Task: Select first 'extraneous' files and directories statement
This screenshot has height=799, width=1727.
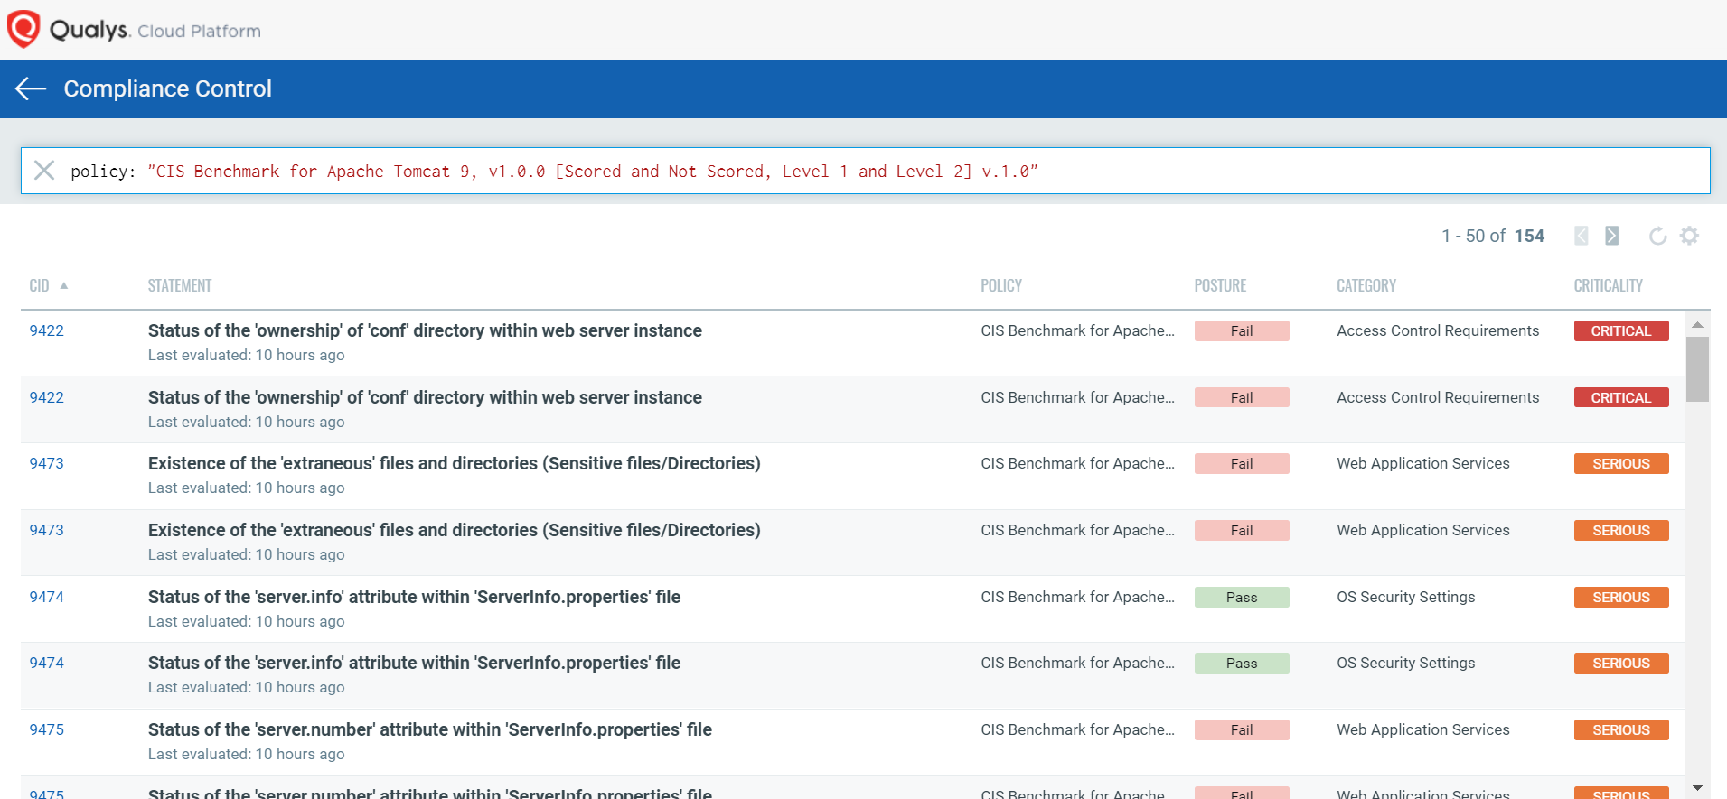Action: (454, 463)
